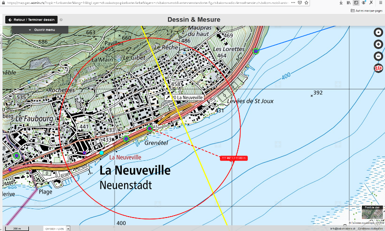Open the Firefox library icon
Viewport: 385px width, 231px height.
[348, 3]
